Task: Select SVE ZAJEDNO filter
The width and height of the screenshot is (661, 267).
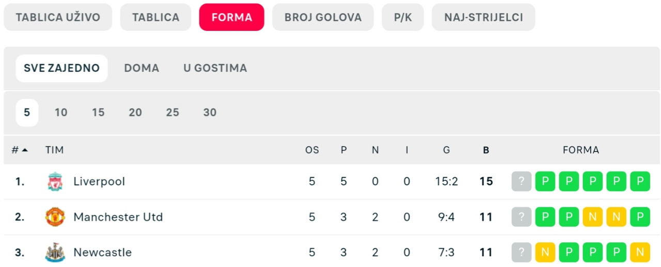Action: [x=61, y=68]
